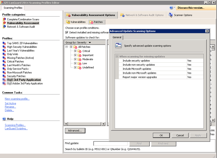This screenshot has width=217, height=158.
Task: Open the Vulnerabilities sub-tab
Action: (x=76, y=22)
